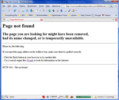Open the Google bookmark in toolbar
The height and width of the screenshot is (100, 119).
[x=96, y=15]
